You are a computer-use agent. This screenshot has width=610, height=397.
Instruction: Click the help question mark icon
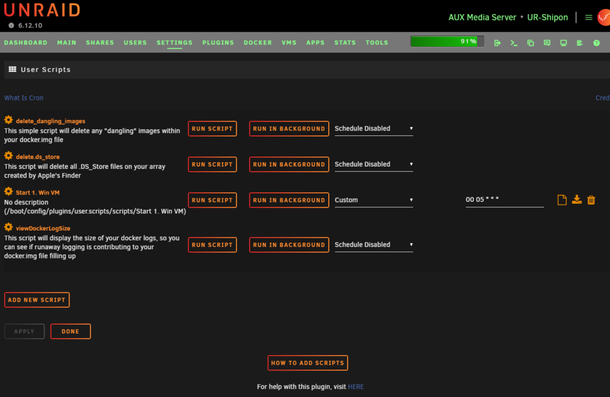click(597, 43)
